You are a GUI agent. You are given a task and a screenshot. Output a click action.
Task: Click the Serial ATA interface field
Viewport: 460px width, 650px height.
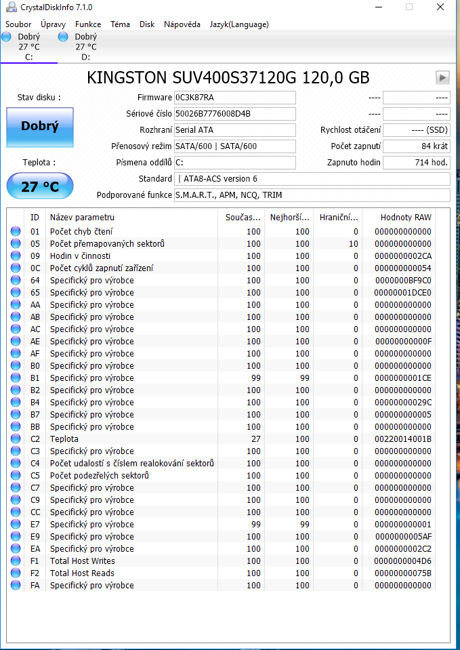click(234, 129)
